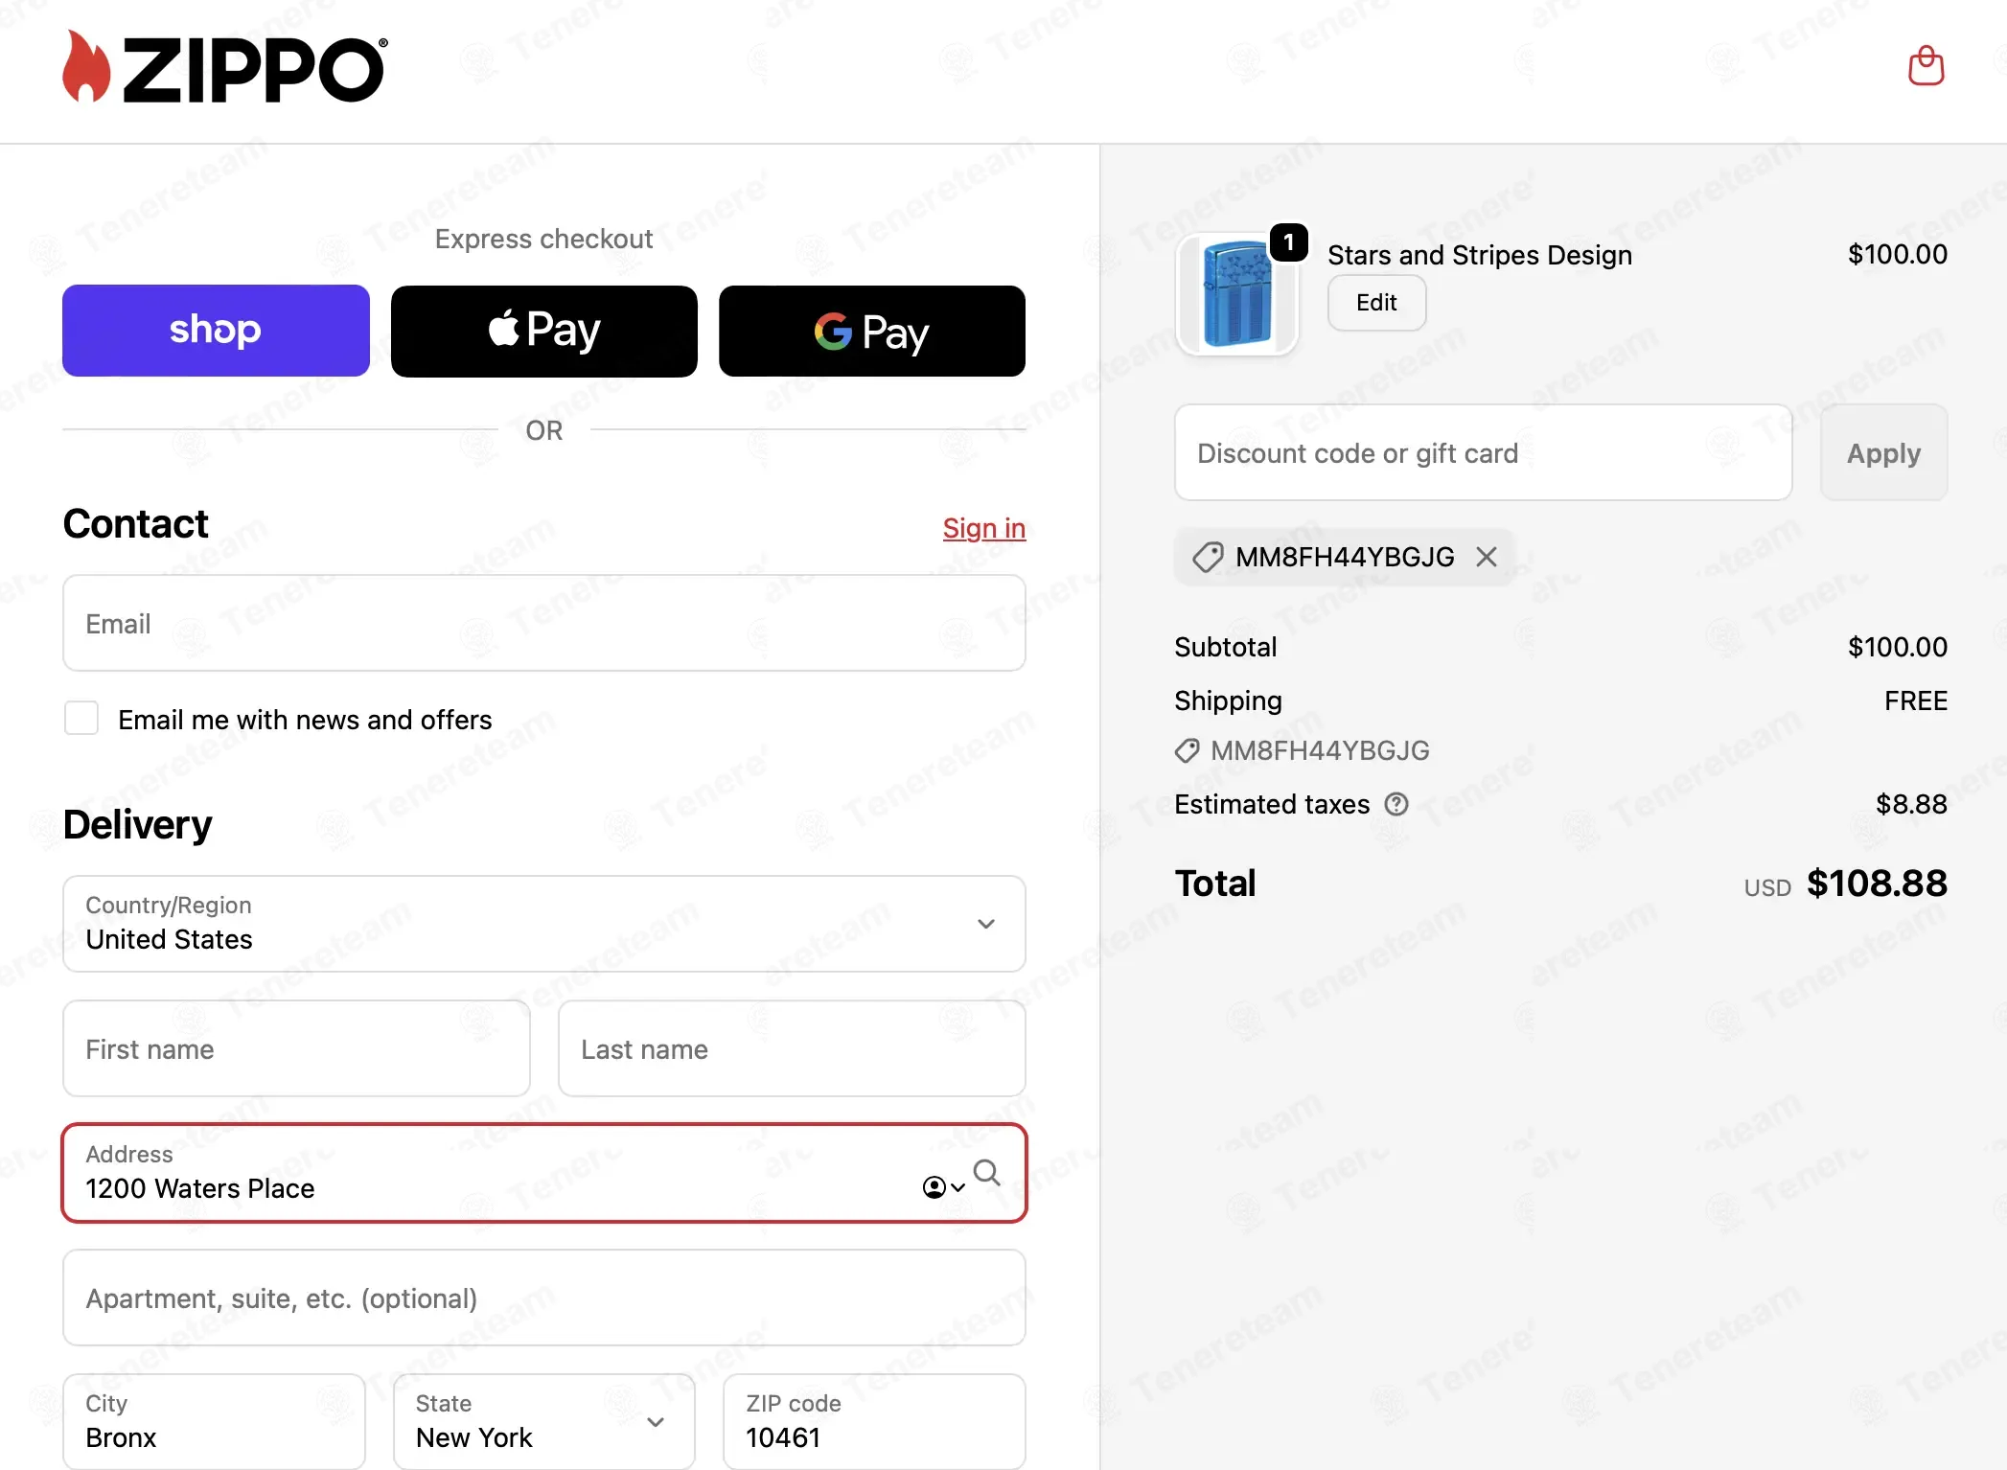
Task: Click Apply for the discount code
Action: tap(1883, 452)
